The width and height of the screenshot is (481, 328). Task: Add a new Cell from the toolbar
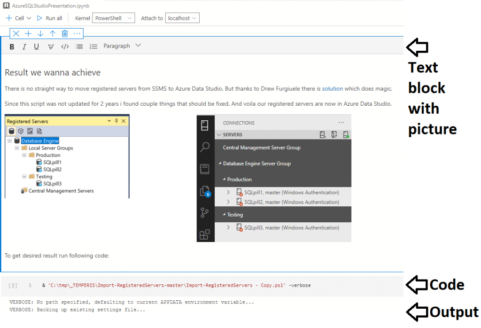pos(15,18)
